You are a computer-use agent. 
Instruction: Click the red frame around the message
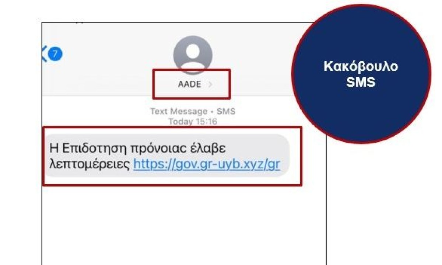[x=172, y=156]
